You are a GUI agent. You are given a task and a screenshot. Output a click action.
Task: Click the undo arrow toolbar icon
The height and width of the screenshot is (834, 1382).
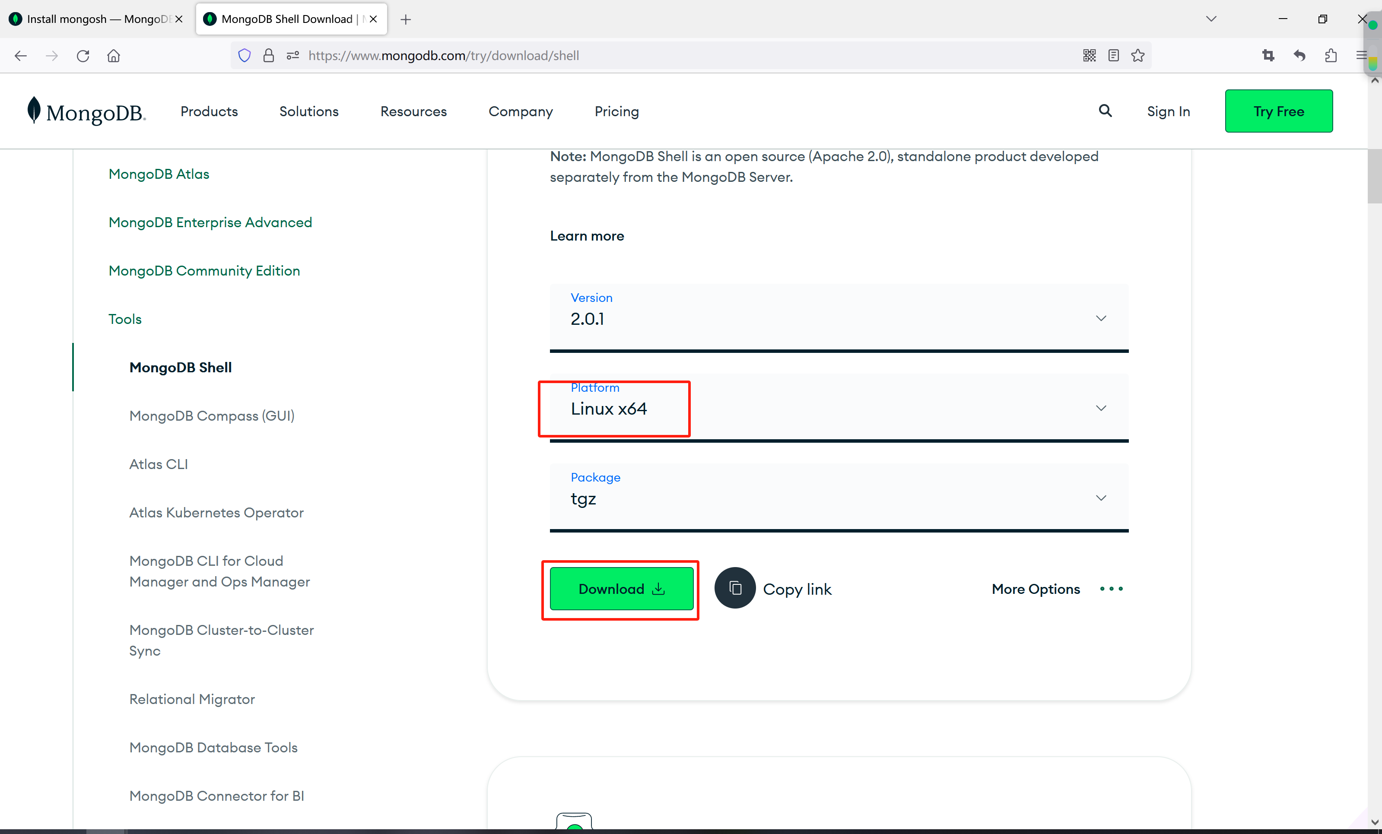(x=1299, y=56)
